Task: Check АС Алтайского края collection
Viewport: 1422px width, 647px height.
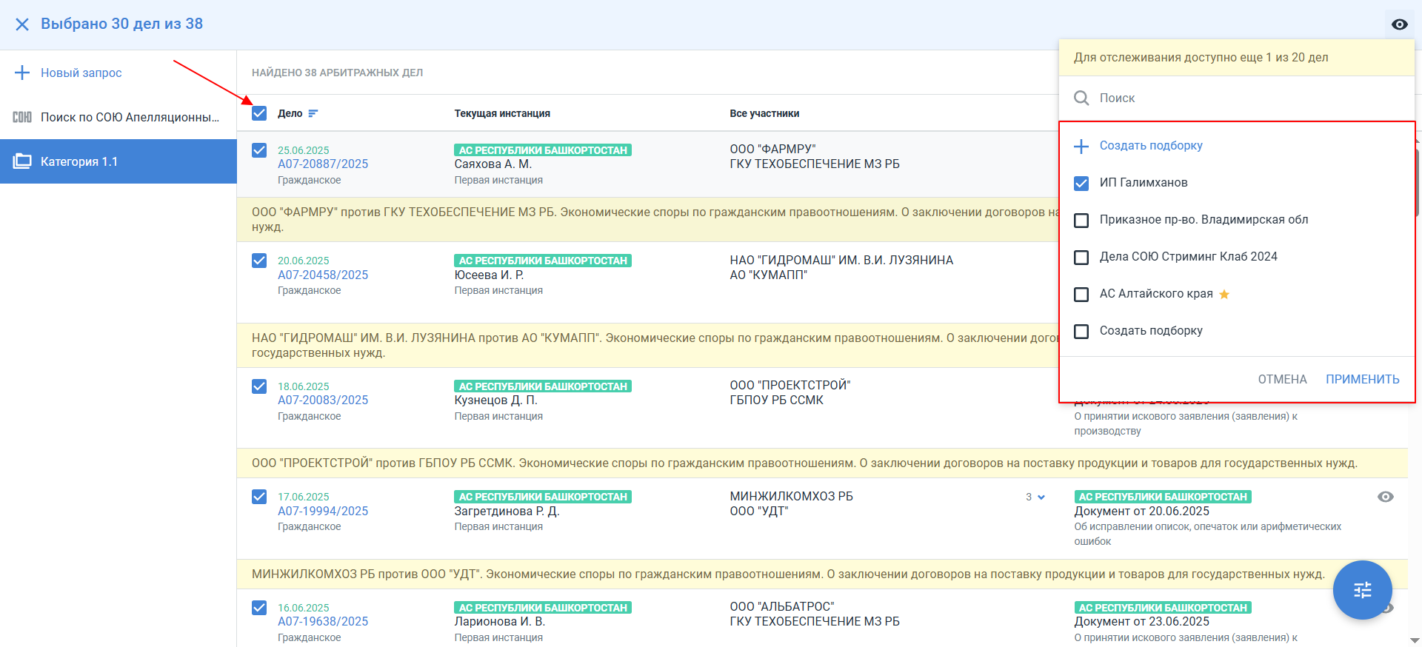Action: coord(1081,294)
